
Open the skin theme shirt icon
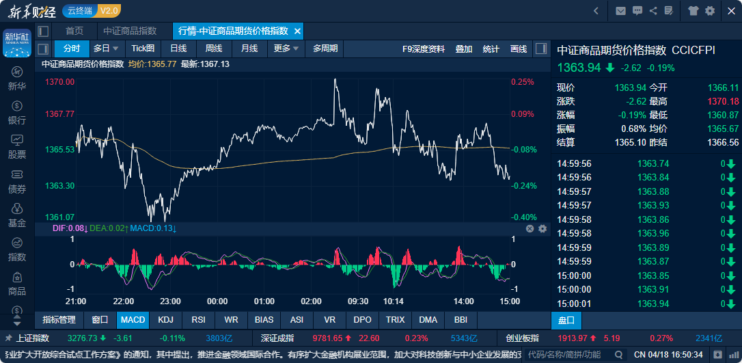(693, 11)
